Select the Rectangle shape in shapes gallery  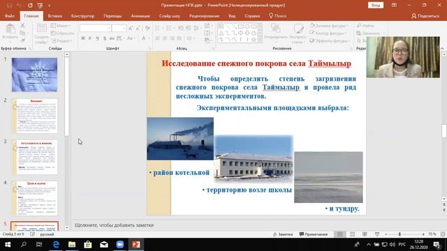tap(240, 26)
